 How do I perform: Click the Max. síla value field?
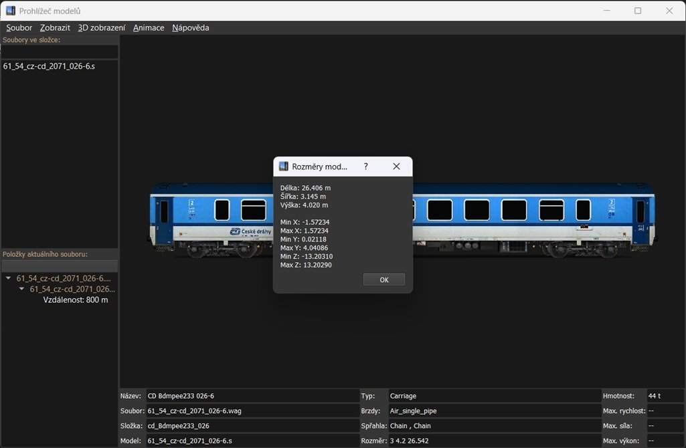click(x=665, y=426)
